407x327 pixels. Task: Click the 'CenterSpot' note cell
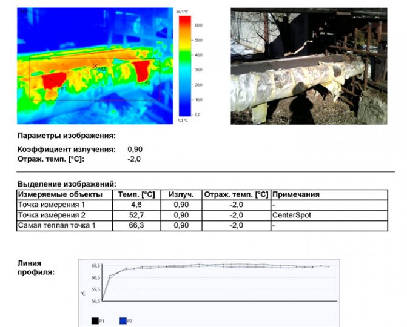pyautogui.click(x=291, y=215)
